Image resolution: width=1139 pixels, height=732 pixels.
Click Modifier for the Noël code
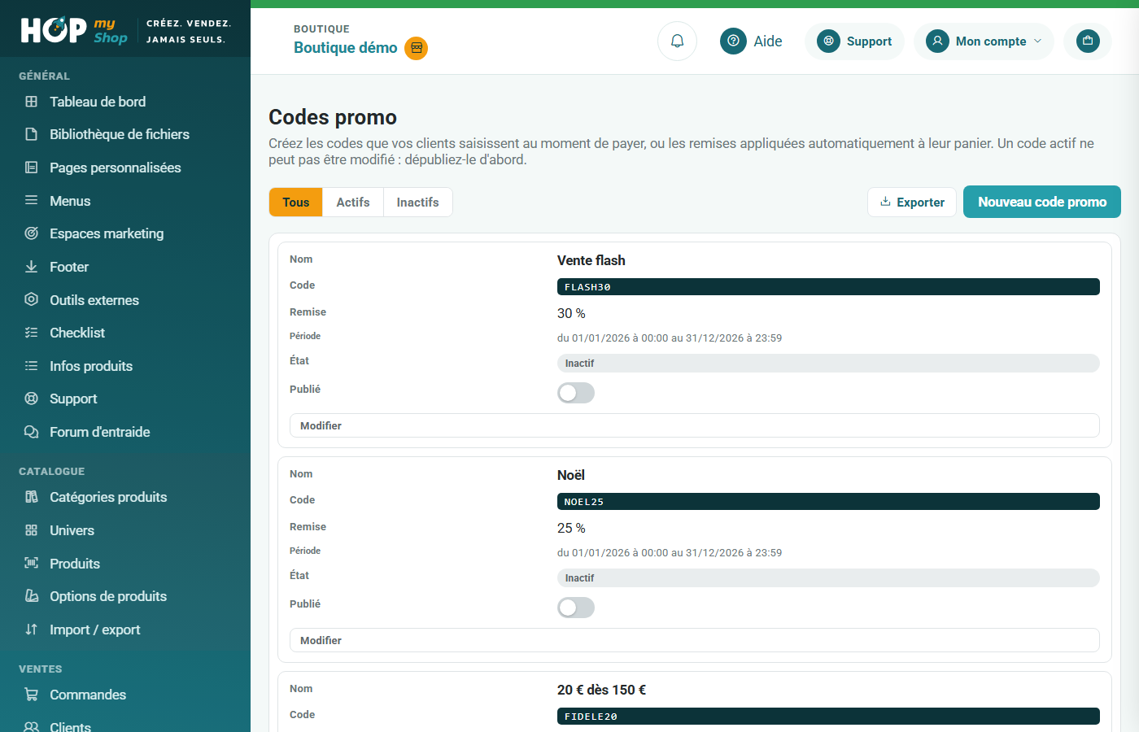click(695, 640)
